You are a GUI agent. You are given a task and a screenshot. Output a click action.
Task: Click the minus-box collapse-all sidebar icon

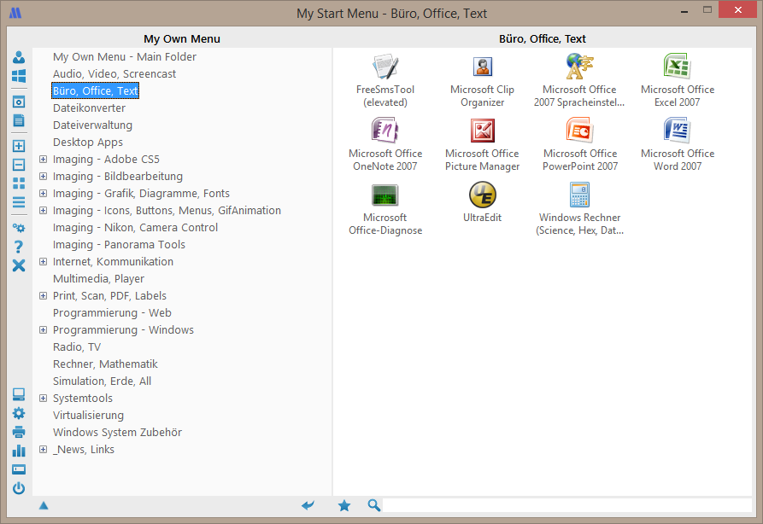point(19,165)
